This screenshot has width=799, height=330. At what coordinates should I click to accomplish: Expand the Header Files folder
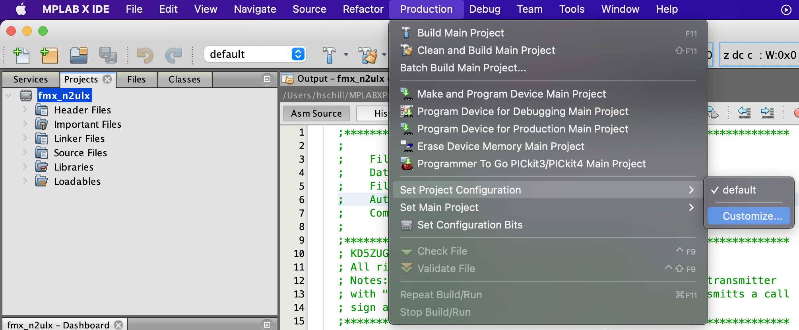pos(25,110)
